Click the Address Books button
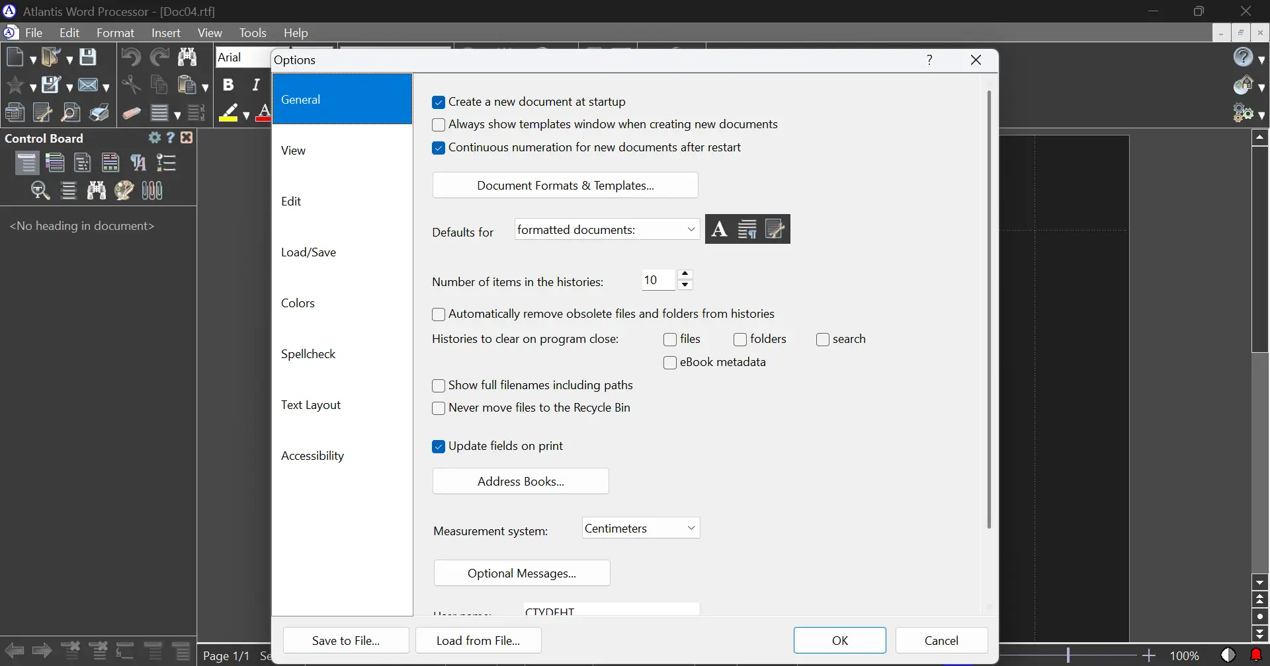The height and width of the screenshot is (666, 1270). pos(521,482)
